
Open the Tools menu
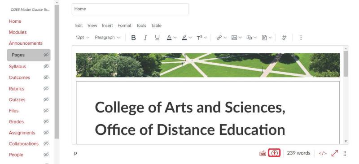pos(141,26)
